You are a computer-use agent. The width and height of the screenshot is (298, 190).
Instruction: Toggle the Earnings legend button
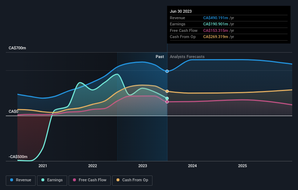52,180
